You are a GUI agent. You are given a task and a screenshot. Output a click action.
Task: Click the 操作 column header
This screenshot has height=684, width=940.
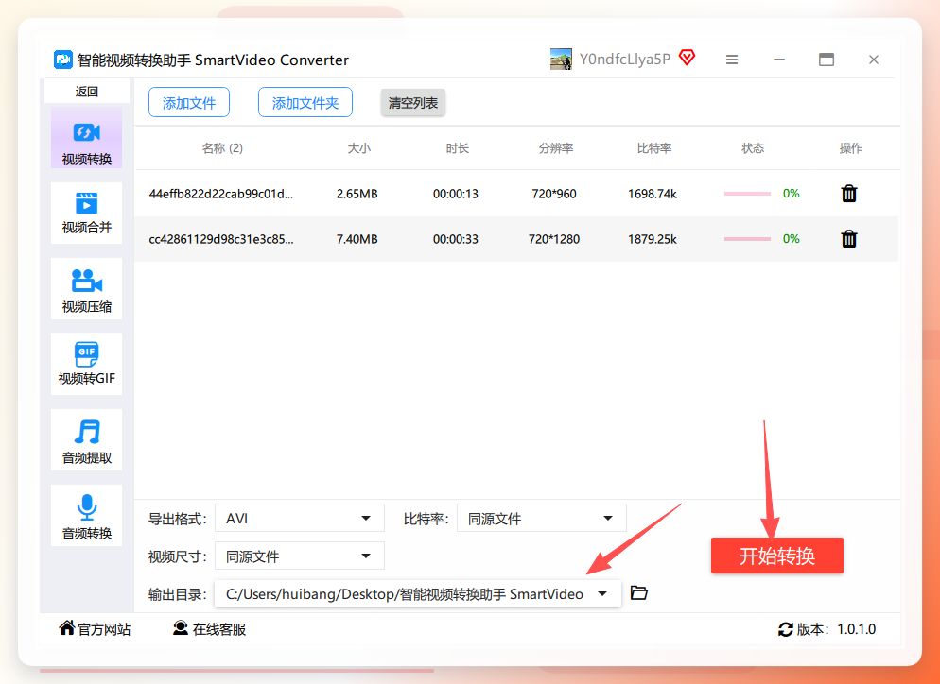coord(851,148)
